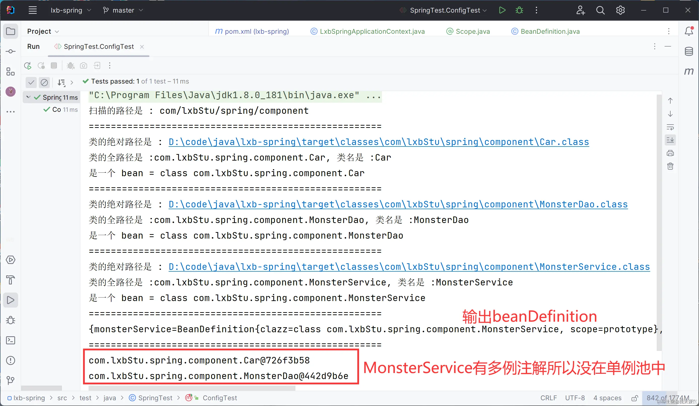The image size is (699, 406).
Task: Open the Database tool window
Action: click(x=689, y=51)
